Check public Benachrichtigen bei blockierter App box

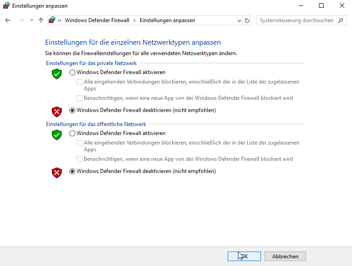pyautogui.click(x=79, y=159)
